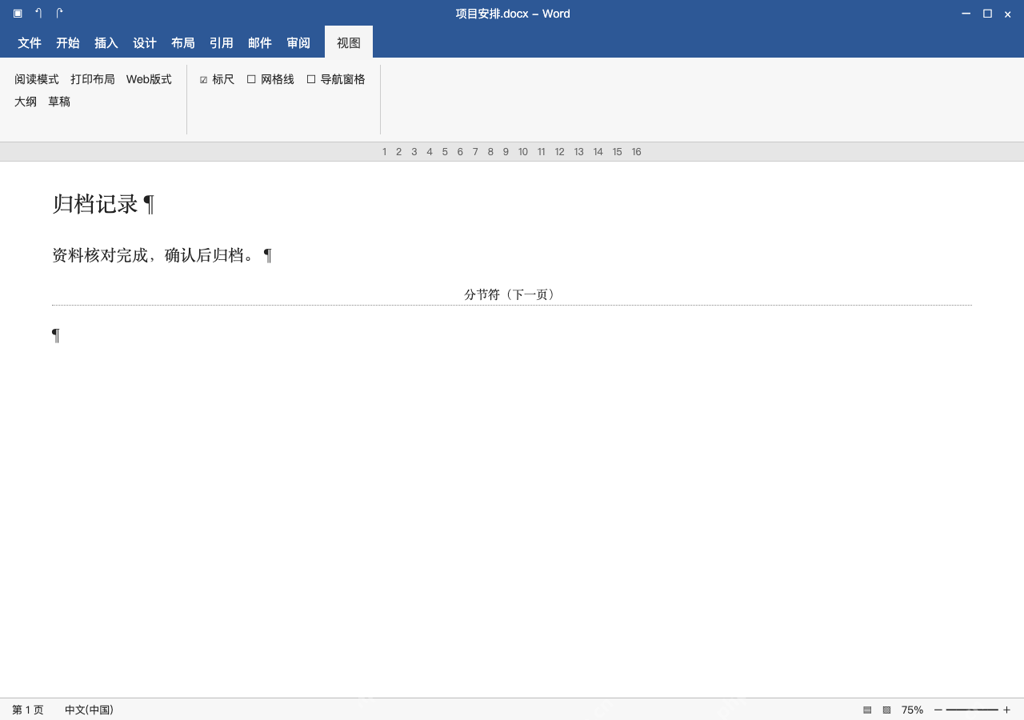
Task: Disable the 标尺 ruler checkbox
Action: (x=204, y=80)
